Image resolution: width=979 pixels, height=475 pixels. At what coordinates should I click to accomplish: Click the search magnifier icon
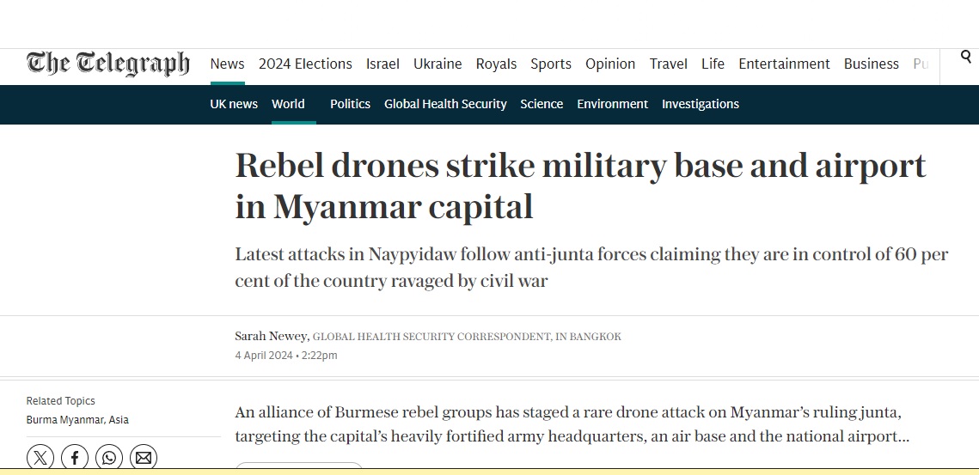click(x=966, y=58)
